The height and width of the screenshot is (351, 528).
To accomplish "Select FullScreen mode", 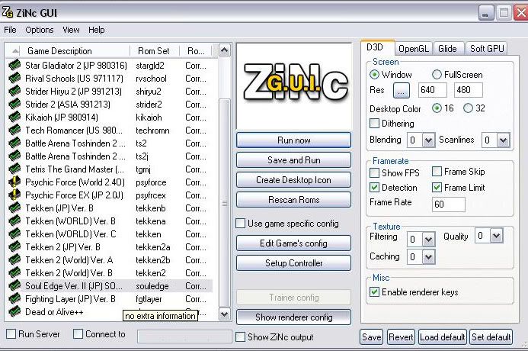I will tap(437, 75).
